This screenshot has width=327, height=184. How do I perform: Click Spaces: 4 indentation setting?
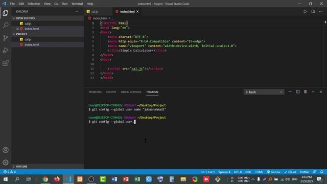224,172
